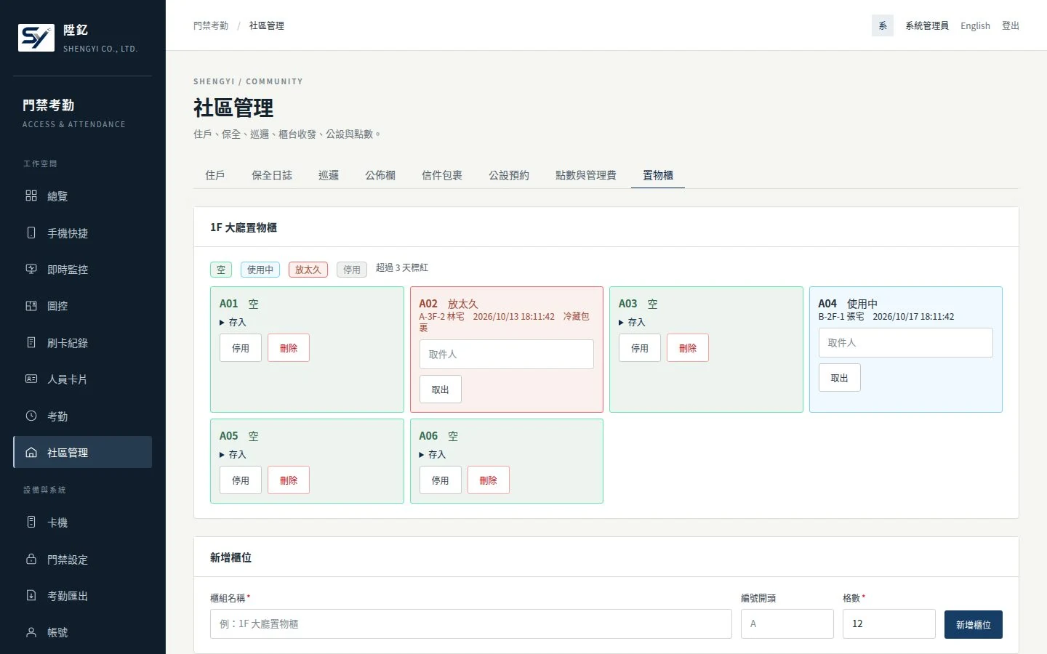Expand 存入 in locker A05

(x=233, y=454)
